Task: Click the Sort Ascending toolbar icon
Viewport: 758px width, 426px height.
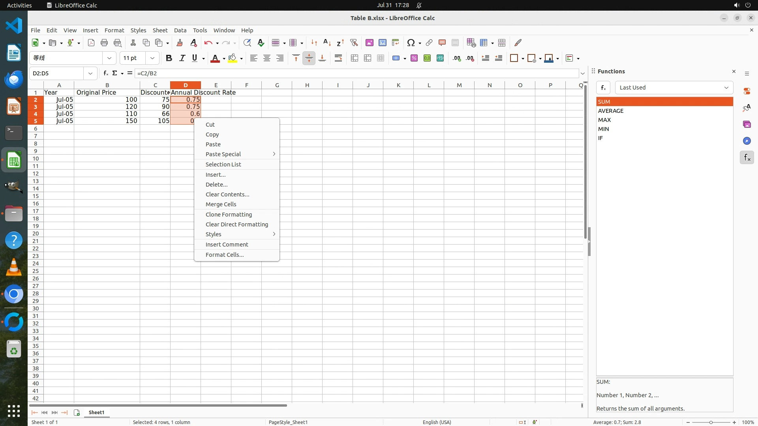Action: point(327,43)
